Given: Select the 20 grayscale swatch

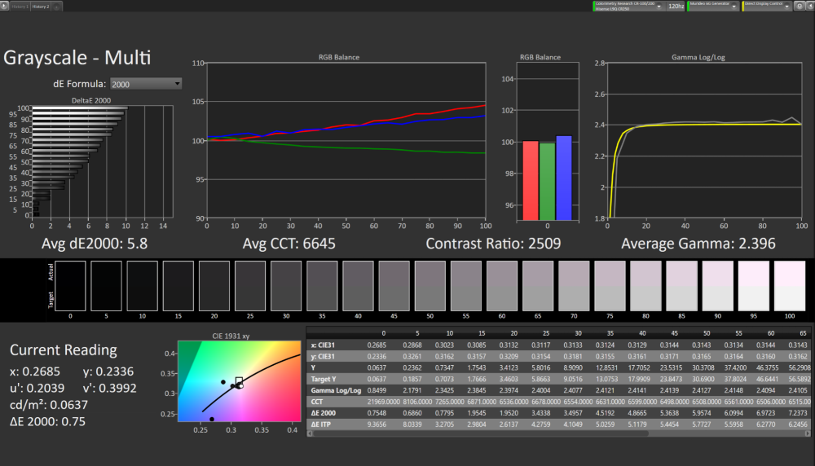Looking at the screenshot, I should tap(214, 286).
